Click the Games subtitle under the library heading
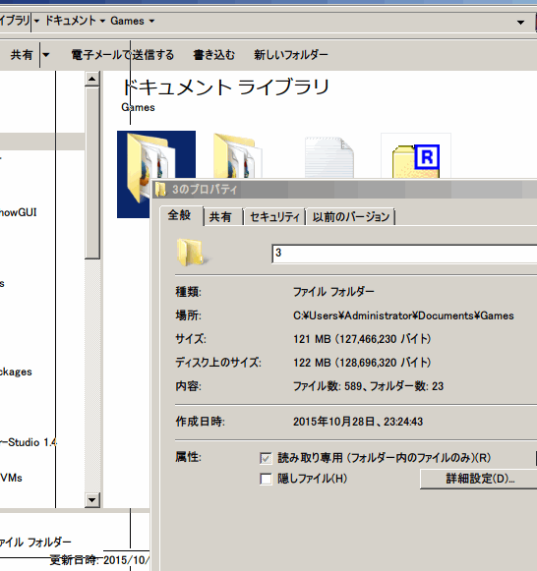The width and height of the screenshot is (537, 571). click(138, 107)
